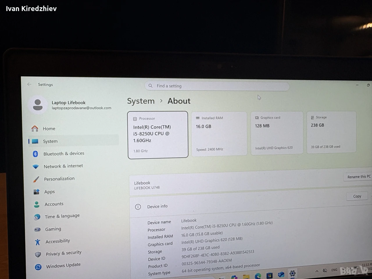Go back with the Settings back arrow

(x=29, y=84)
